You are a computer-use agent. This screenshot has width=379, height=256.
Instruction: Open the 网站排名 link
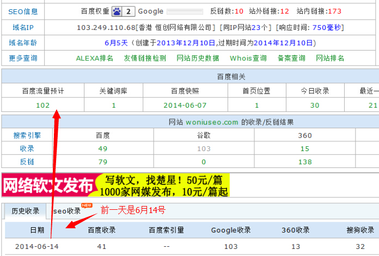330,58
